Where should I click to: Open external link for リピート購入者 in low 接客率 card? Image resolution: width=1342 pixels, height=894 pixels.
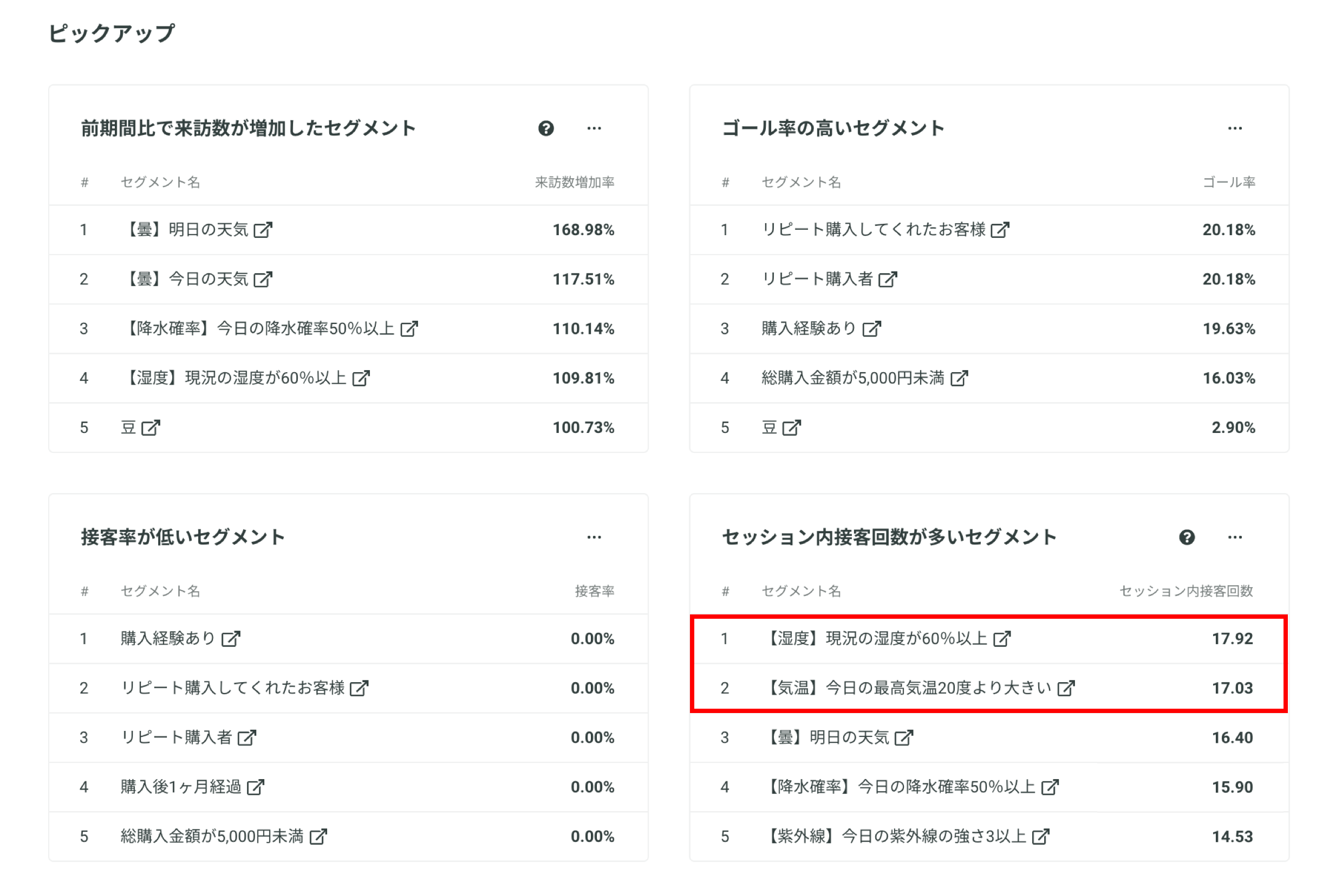tap(246, 738)
